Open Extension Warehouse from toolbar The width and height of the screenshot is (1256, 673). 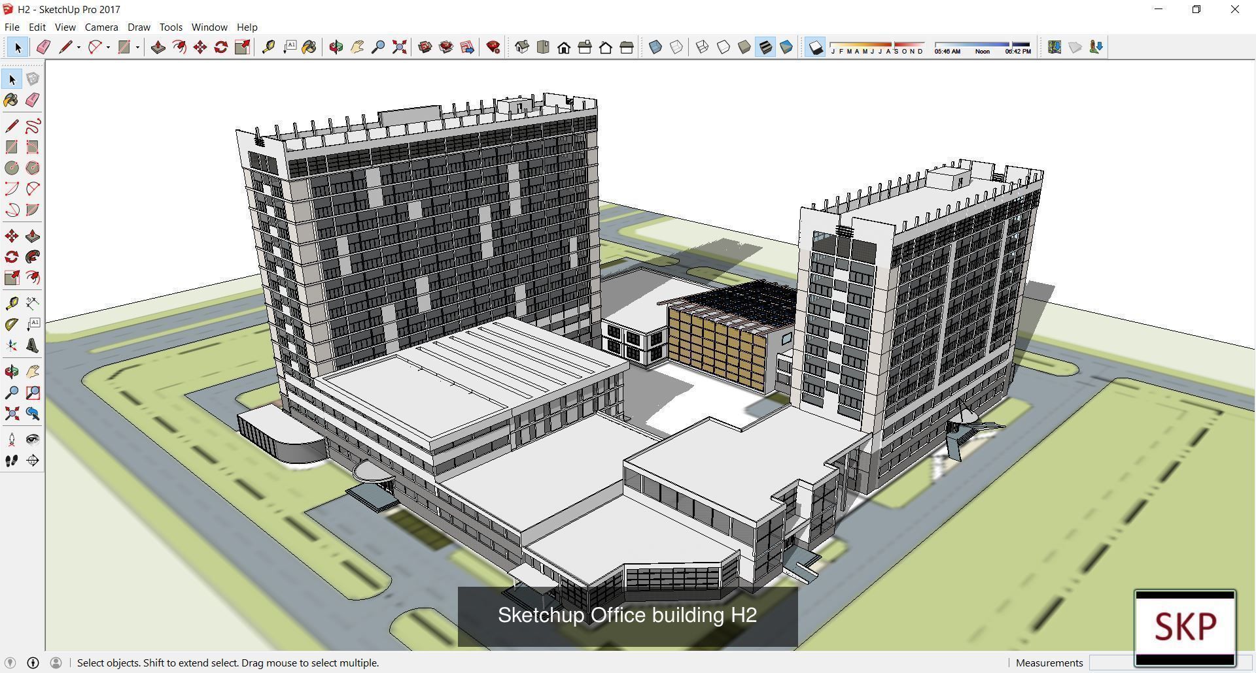coord(446,47)
